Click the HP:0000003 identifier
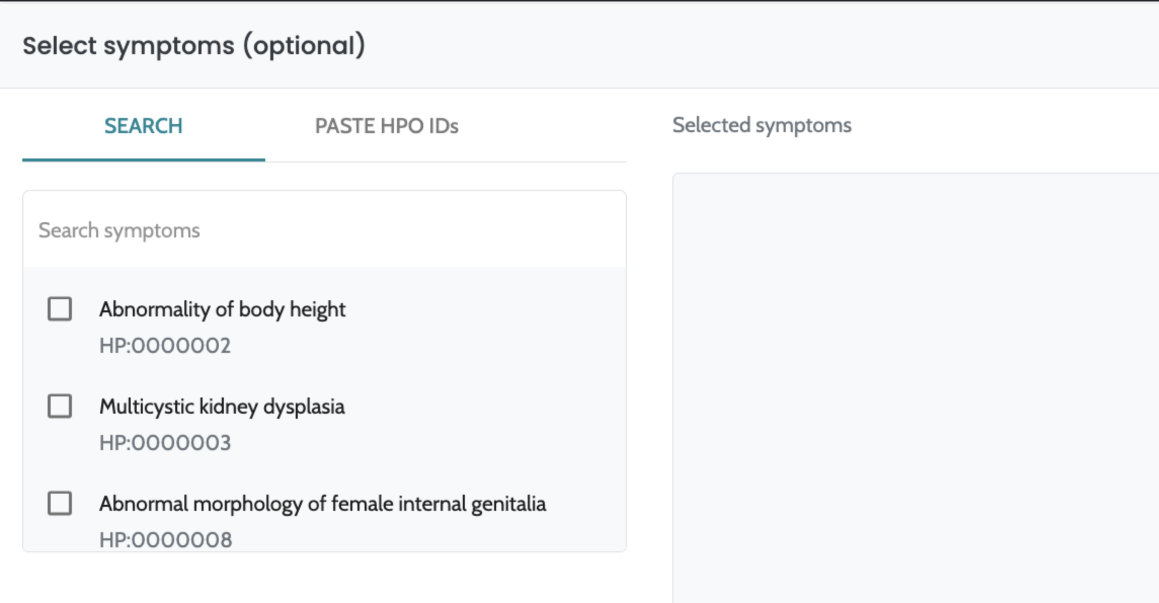 165,443
